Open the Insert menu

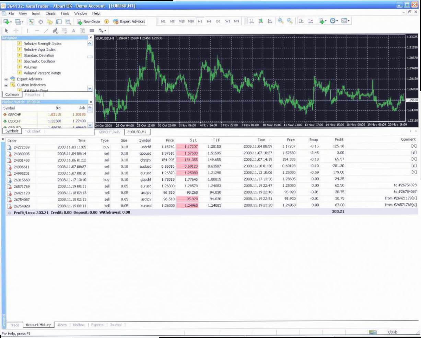coord(36,14)
